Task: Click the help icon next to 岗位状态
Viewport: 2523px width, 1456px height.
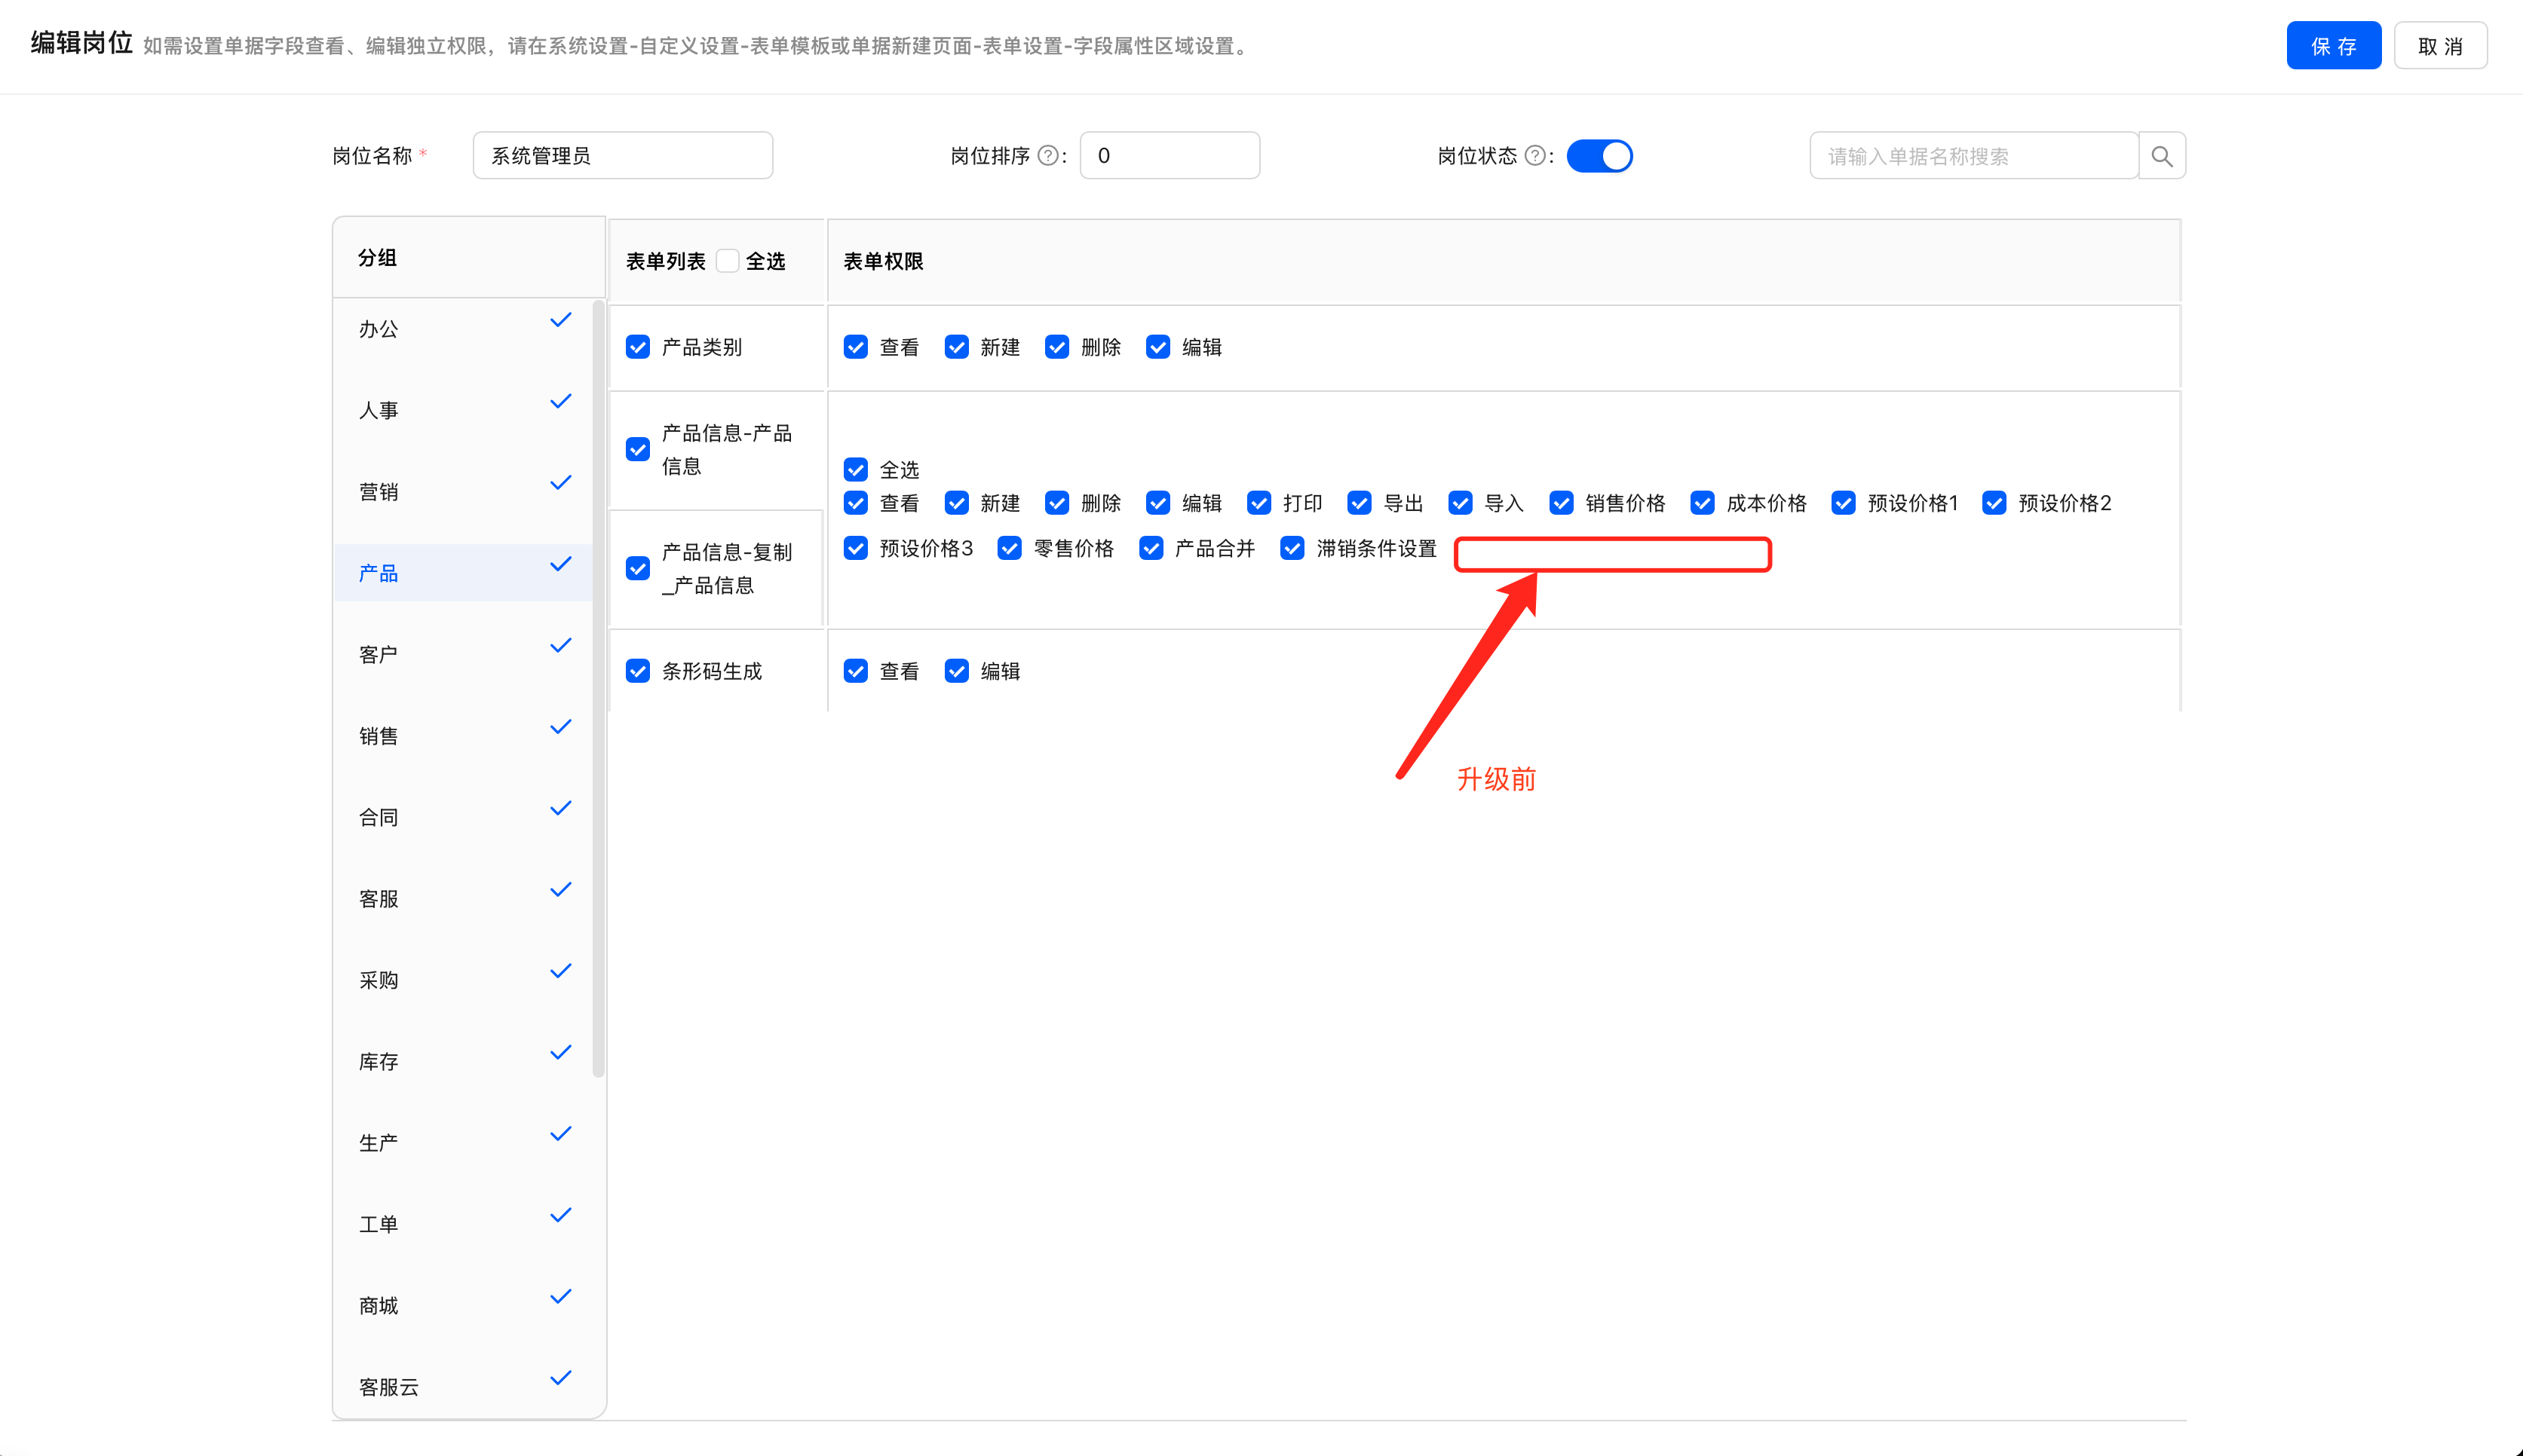Action: pyautogui.click(x=1534, y=156)
